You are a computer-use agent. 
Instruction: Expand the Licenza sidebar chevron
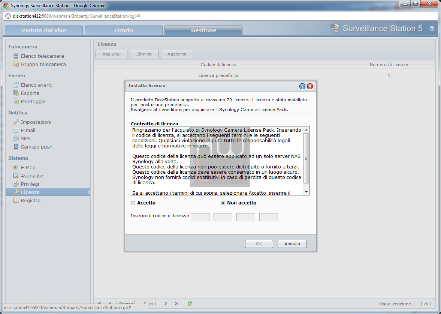[x=88, y=192]
